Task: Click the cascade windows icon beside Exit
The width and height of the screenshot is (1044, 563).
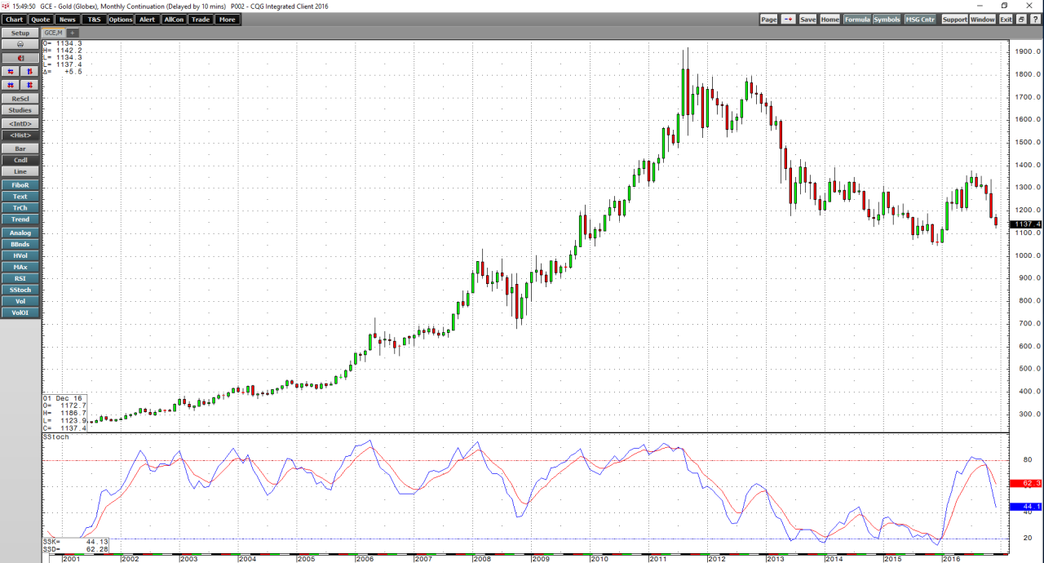Action: pos(1021,20)
